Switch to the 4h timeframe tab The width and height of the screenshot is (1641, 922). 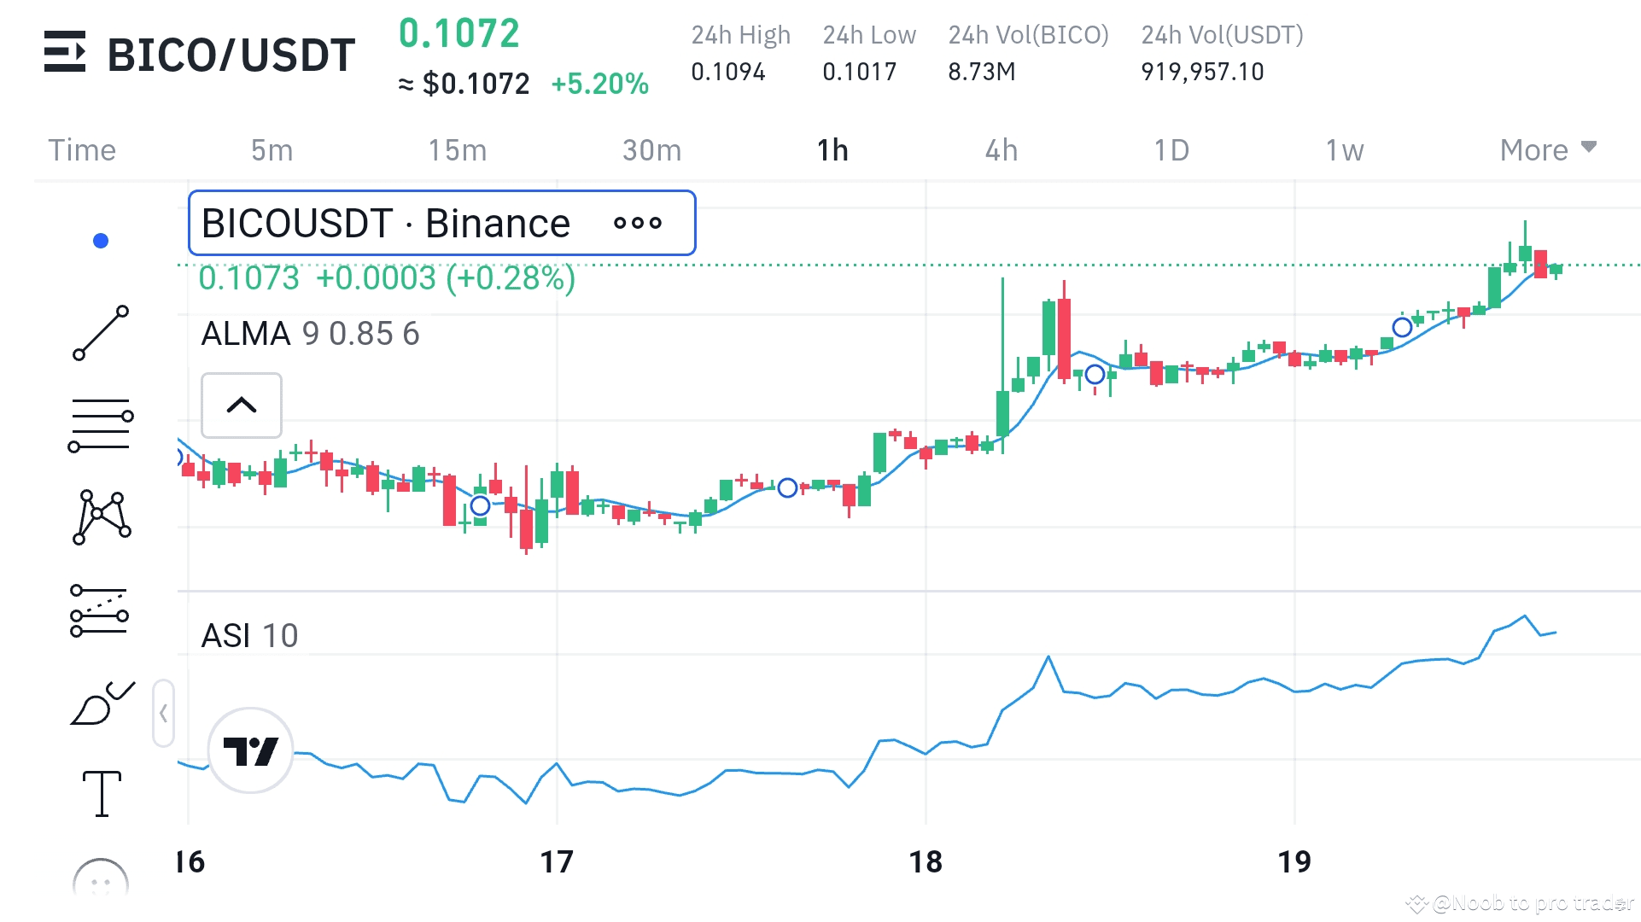pos(1002,150)
